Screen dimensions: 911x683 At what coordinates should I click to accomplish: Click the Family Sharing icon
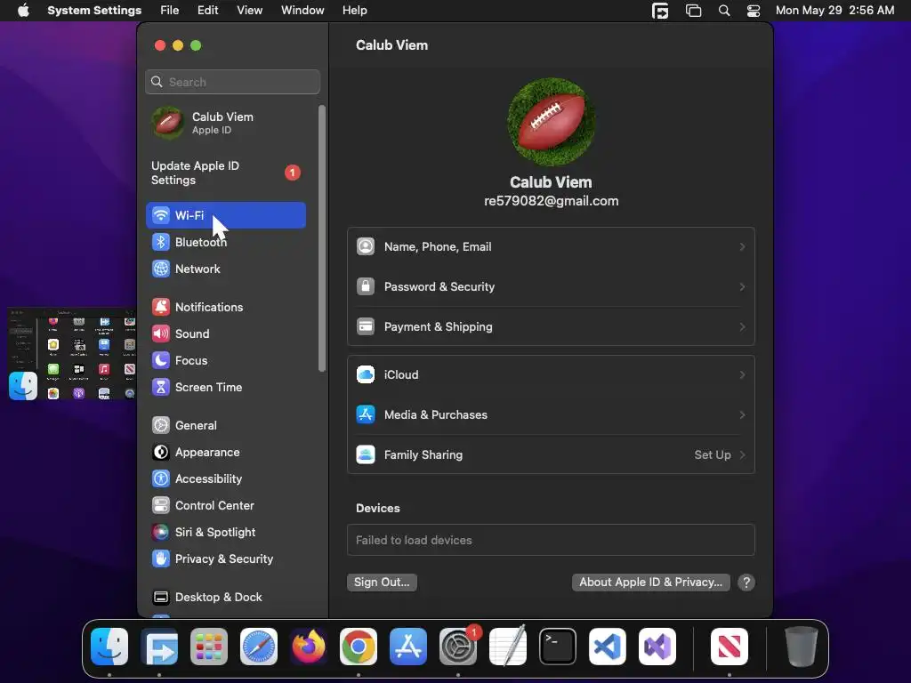click(x=366, y=454)
